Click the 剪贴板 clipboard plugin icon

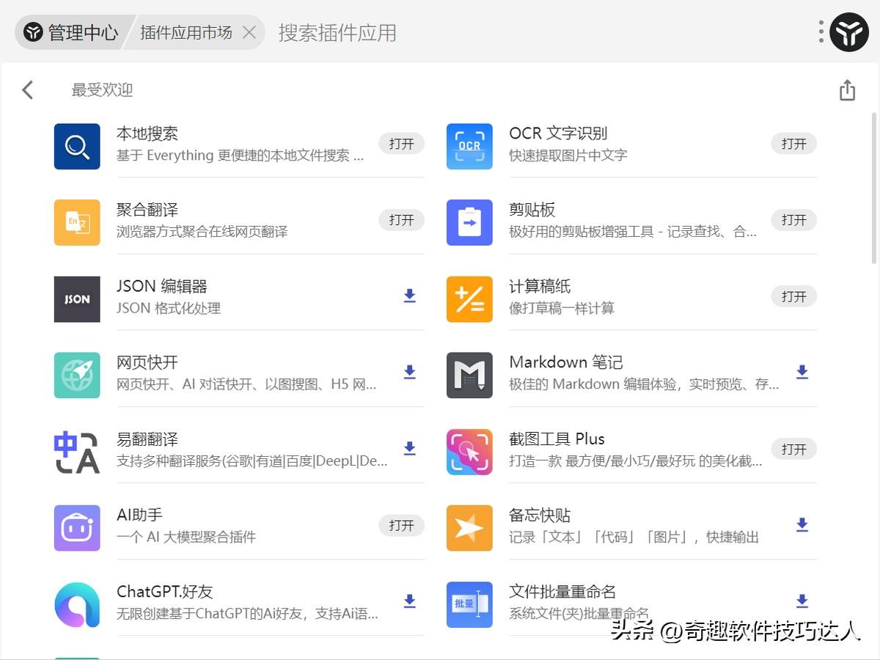[x=469, y=222]
